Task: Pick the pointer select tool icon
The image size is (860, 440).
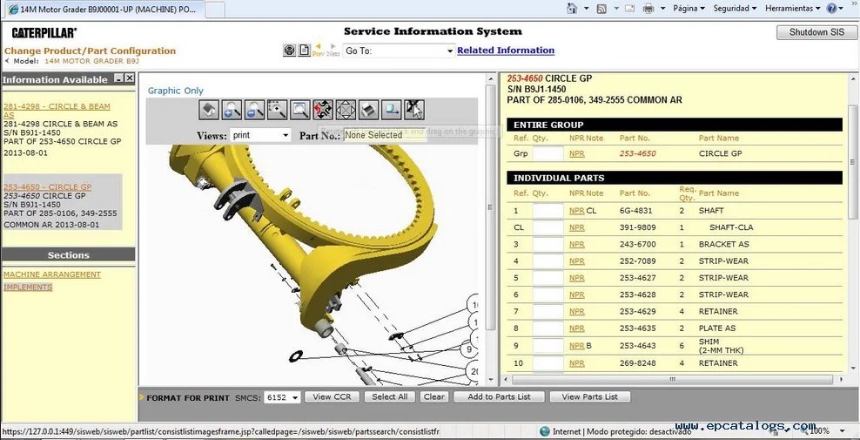Action: tap(414, 110)
